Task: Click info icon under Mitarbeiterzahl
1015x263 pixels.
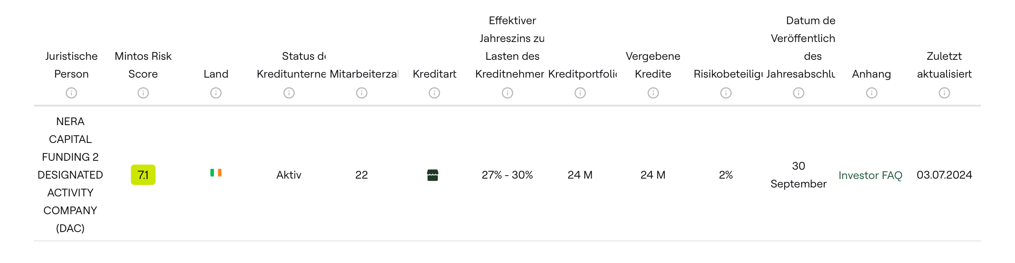Action: (x=362, y=93)
